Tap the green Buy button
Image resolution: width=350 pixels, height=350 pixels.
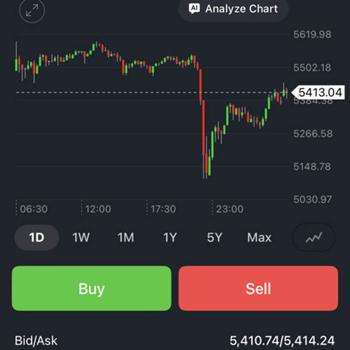click(92, 288)
